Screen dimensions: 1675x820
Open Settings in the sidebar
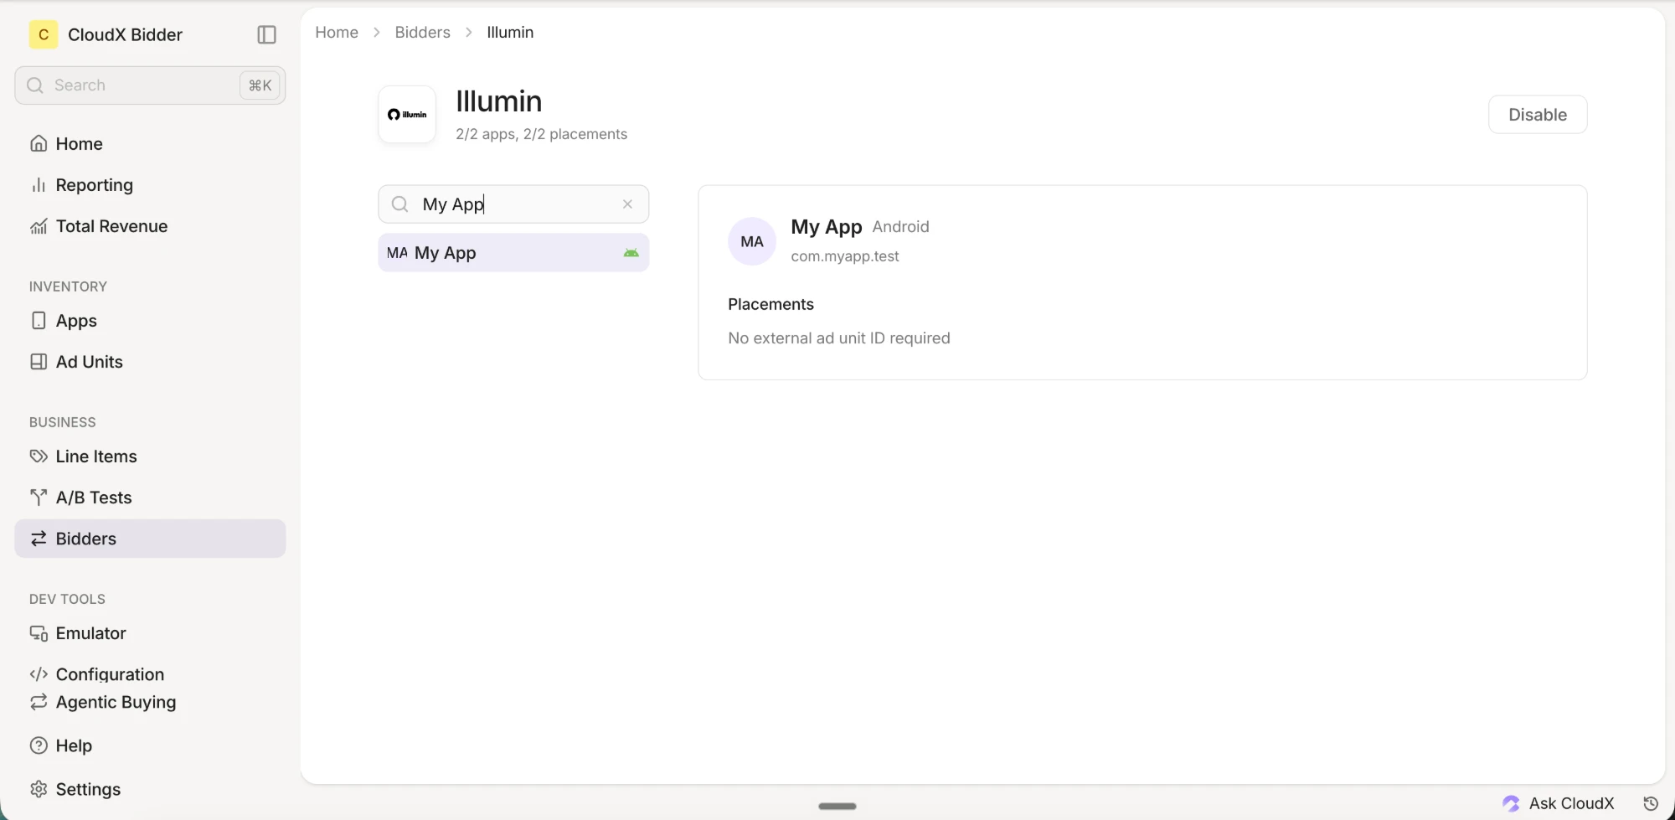point(150,789)
